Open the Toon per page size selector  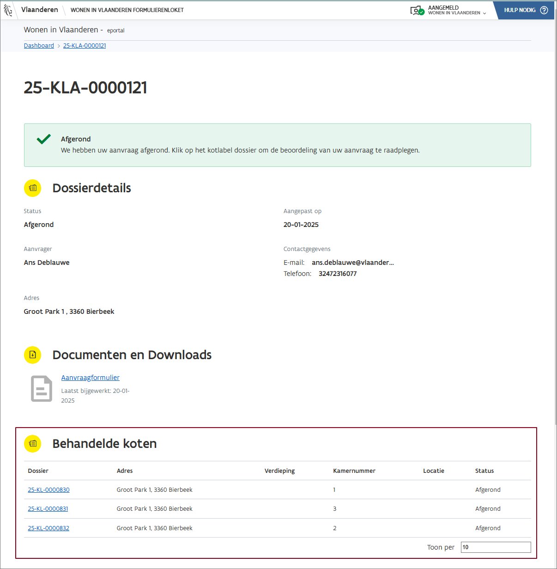coord(496,547)
